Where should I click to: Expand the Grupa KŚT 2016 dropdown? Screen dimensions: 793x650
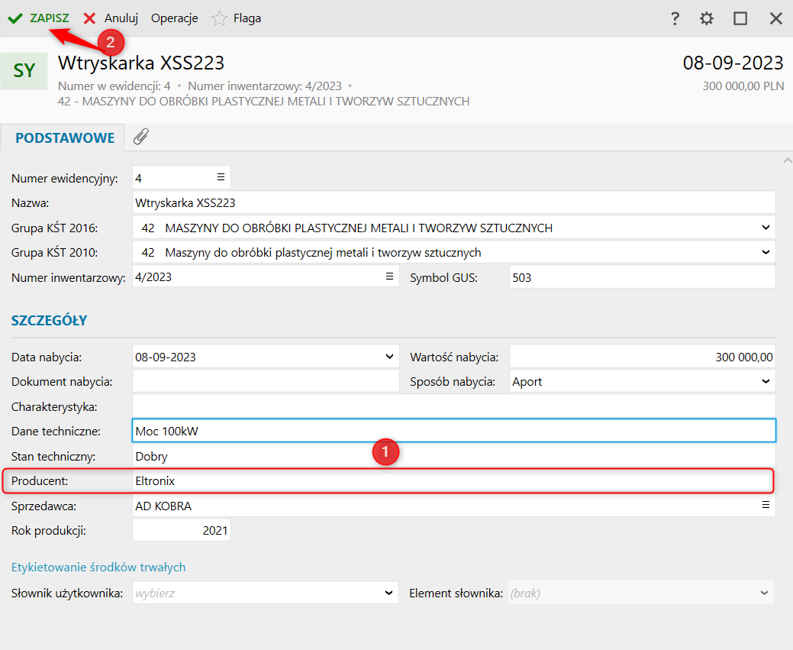(x=766, y=228)
